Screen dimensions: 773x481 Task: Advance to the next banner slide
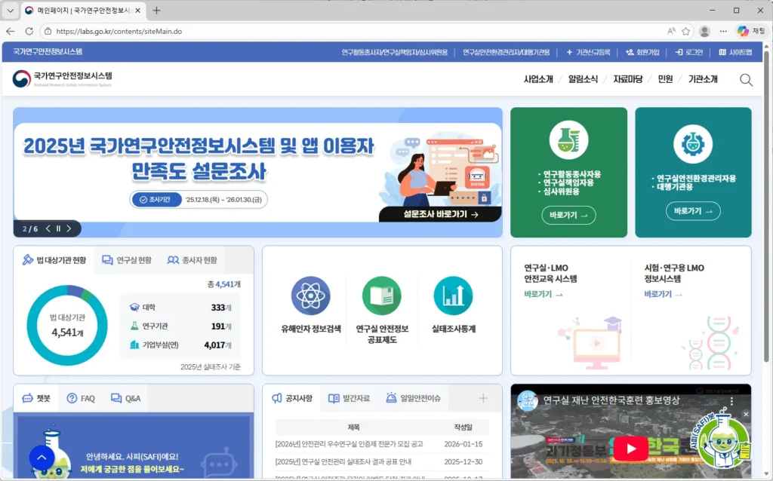[x=69, y=228]
